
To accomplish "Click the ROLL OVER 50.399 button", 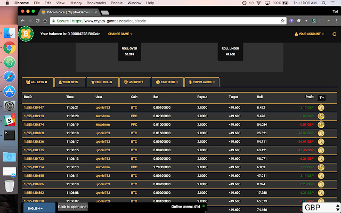I will 129,52.
